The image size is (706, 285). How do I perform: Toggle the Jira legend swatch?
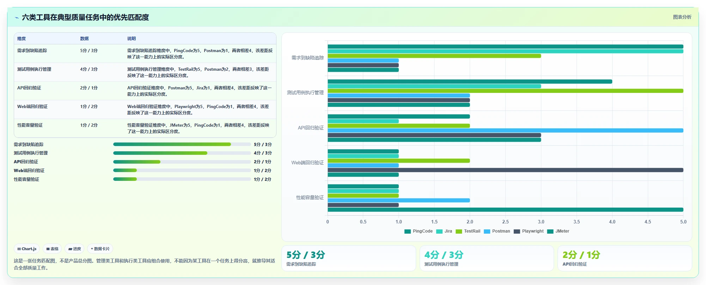coord(439,232)
